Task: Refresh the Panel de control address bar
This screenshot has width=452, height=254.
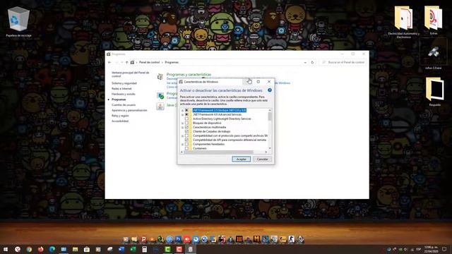Action: click(x=312, y=62)
